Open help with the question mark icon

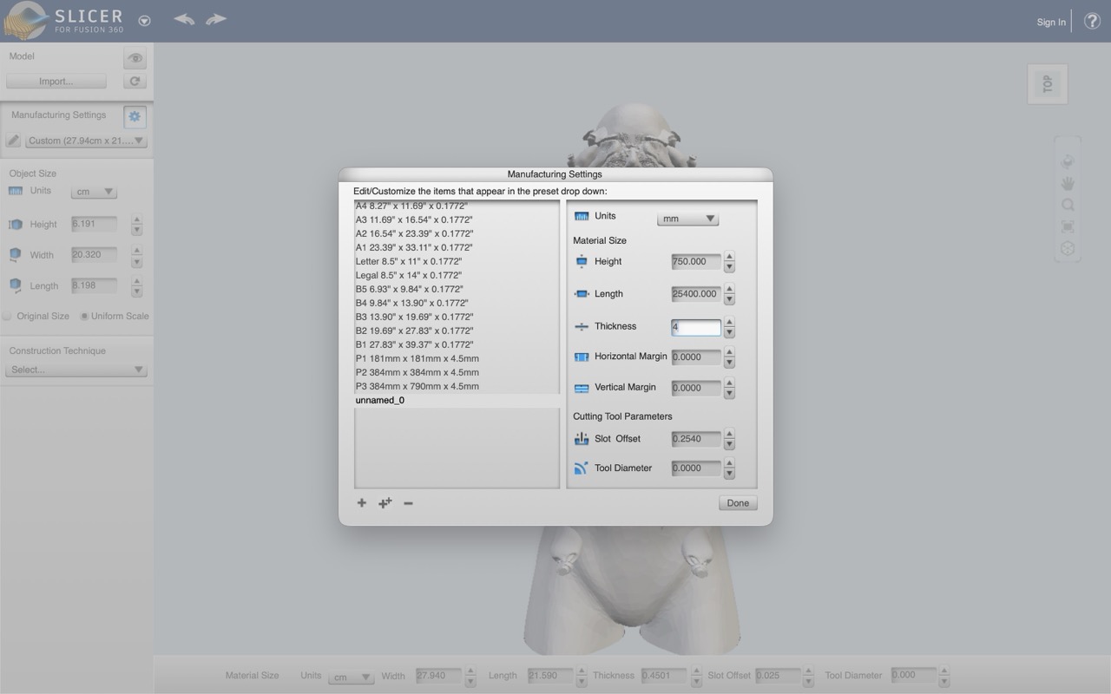pyautogui.click(x=1092, y=22)
